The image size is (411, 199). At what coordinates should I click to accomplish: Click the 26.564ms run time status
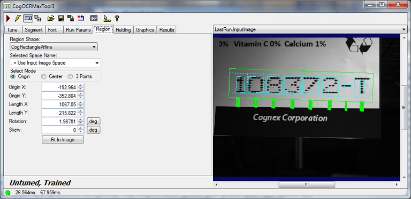point(25,193)
